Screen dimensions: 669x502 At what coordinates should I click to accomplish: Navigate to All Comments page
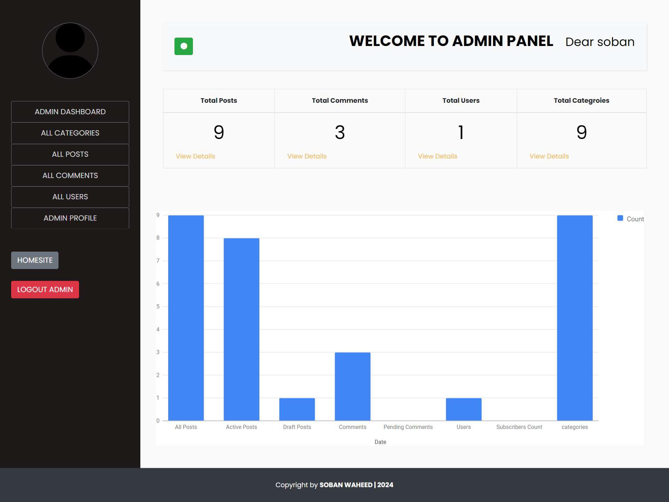(70, 176)
